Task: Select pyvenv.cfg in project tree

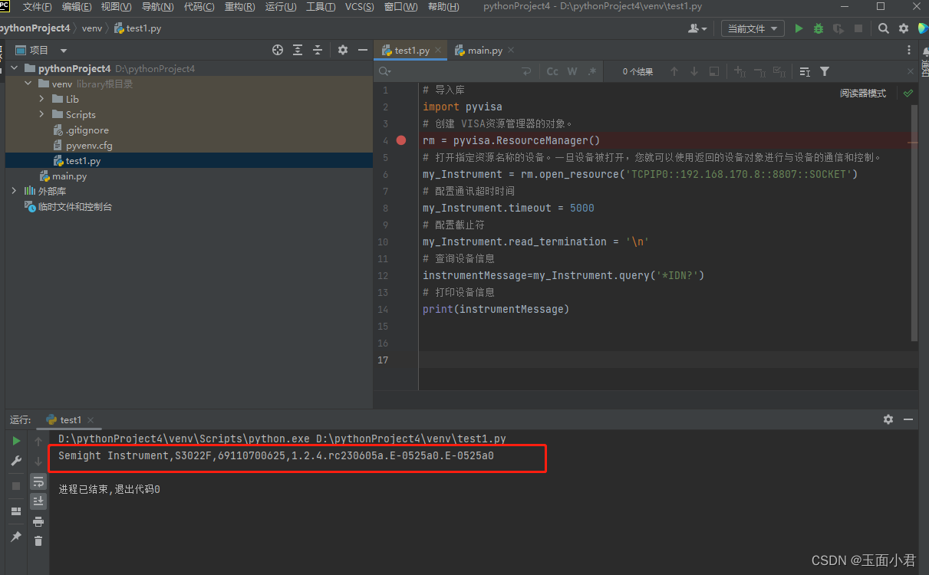Action: coord(82,146)
